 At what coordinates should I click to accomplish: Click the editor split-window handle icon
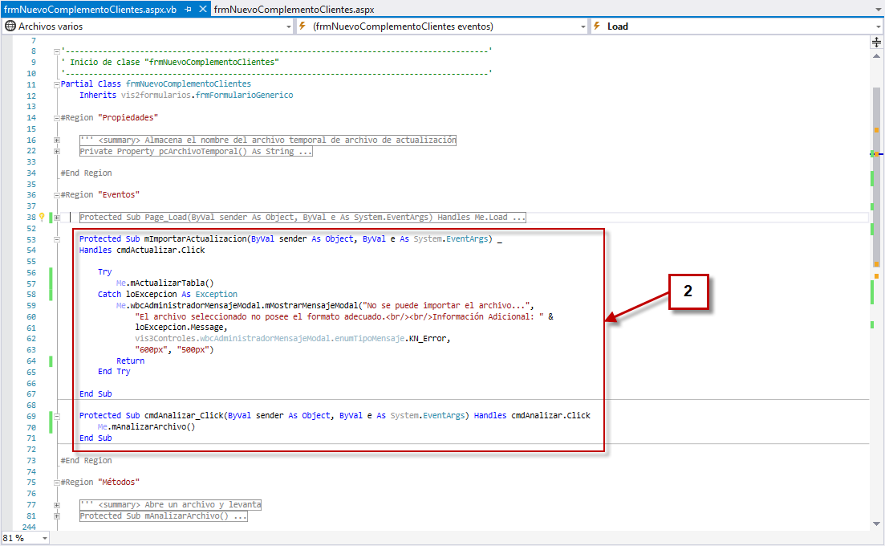click(x=876, y=43)
